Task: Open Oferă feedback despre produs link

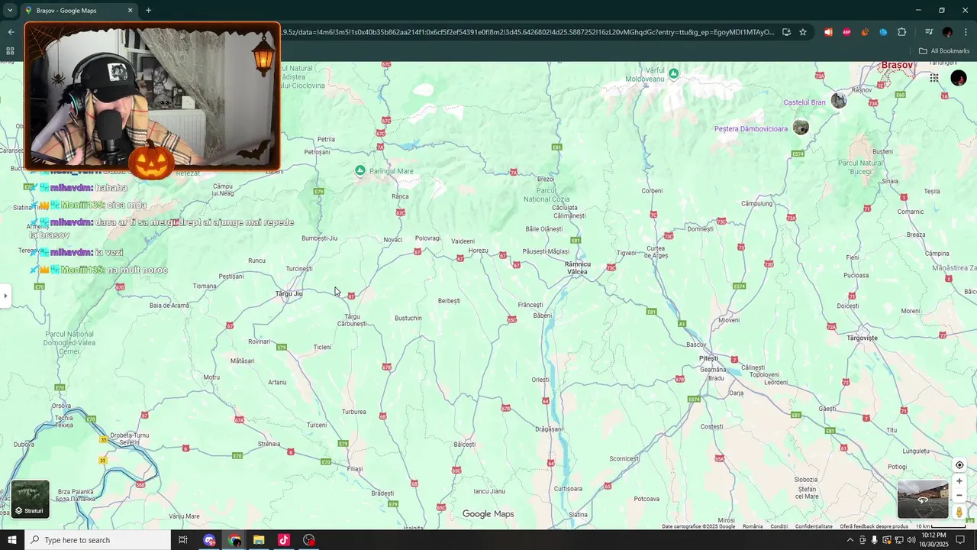Action: pyautogui.click(x=874, y=526)
